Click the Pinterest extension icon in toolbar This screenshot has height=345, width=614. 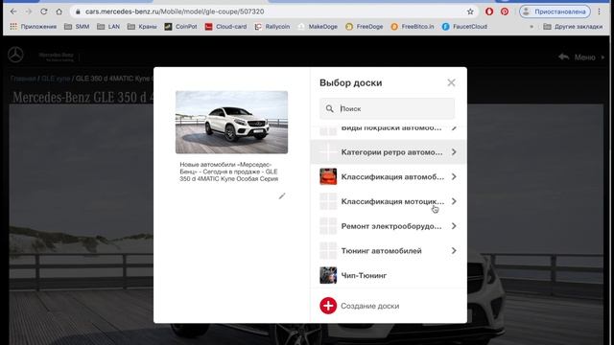tap(505, 11)
